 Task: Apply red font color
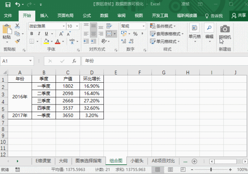click(x=58, y=41)
